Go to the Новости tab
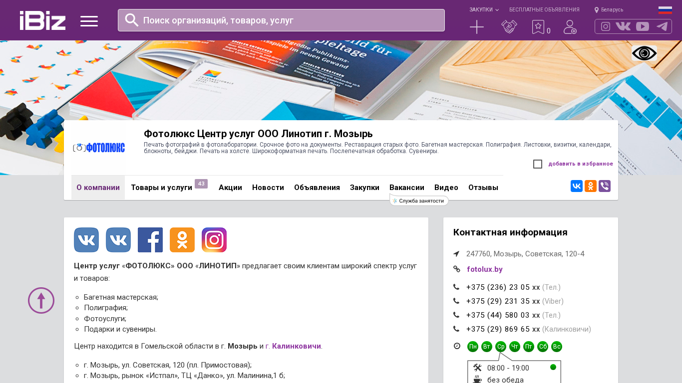This screenshot has height=383, width=682. pos(268,188)
